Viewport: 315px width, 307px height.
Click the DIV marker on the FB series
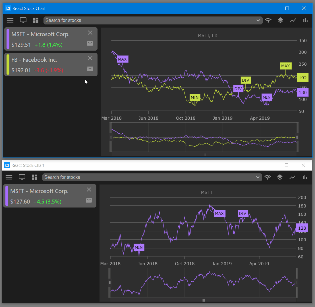[246, 80]
